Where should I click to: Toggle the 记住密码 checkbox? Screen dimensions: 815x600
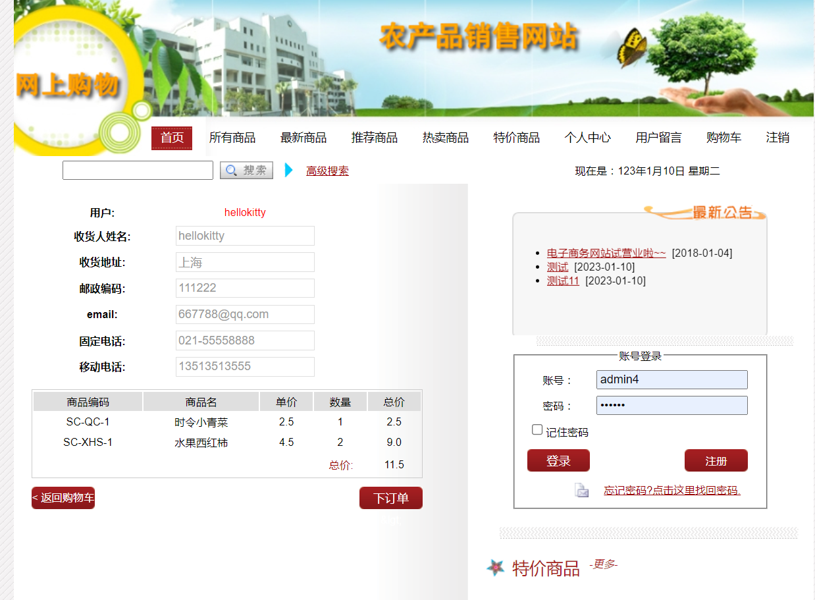(537, 429)
